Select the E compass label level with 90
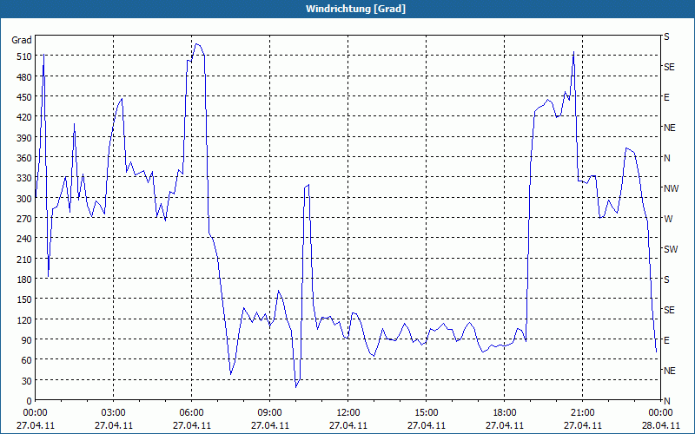 [x=666, y=340]
